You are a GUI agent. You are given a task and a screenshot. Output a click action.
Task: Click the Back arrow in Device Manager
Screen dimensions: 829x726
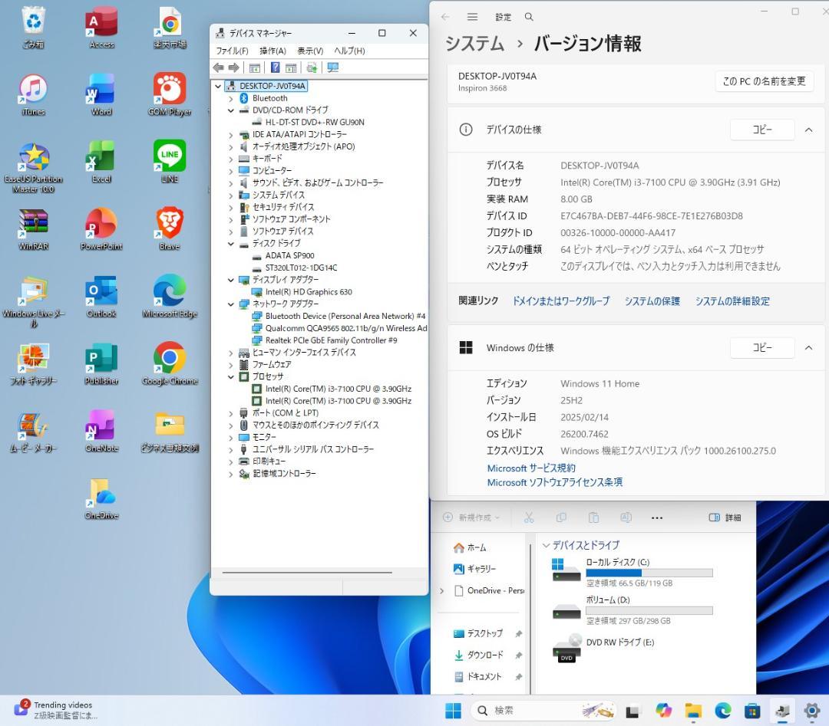pos(220,67)
